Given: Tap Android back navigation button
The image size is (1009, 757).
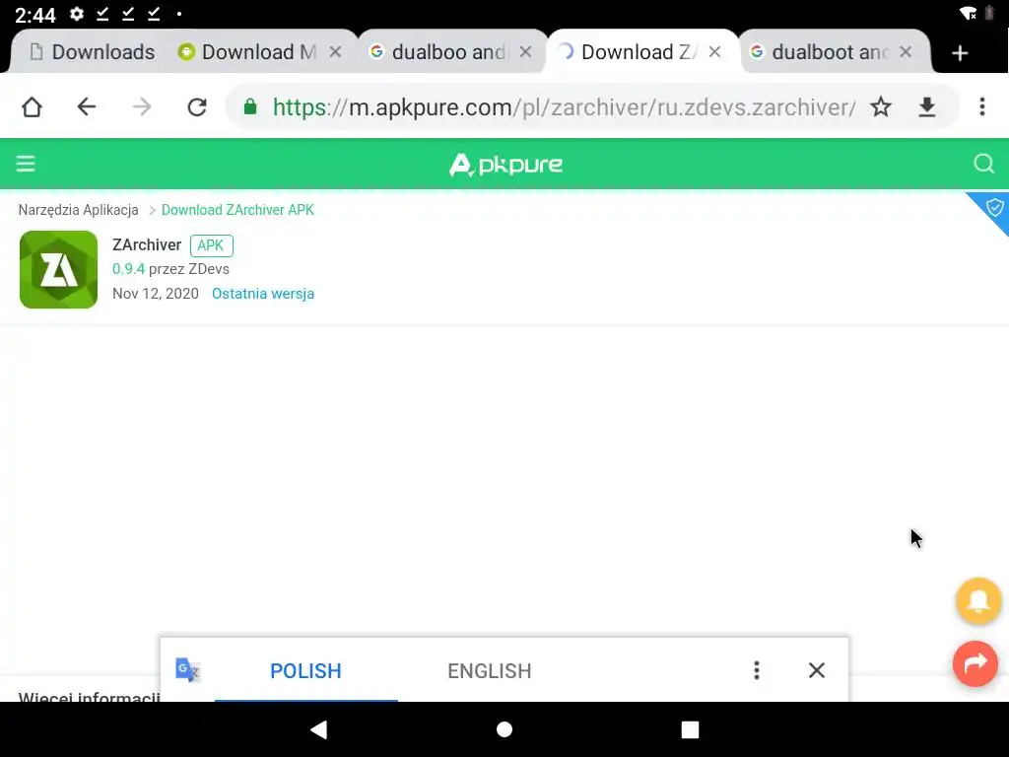Looking at the screenshot, I should click(x=319, y=729).
